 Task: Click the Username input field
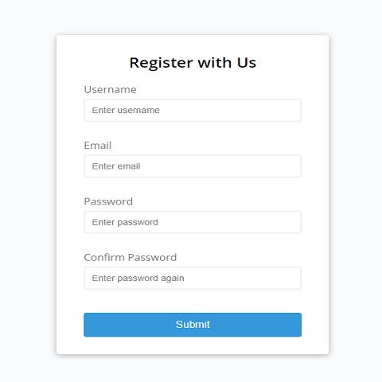point(193,110)
